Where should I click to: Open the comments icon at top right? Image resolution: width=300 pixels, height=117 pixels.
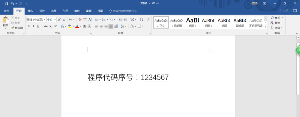coord(295,11)
